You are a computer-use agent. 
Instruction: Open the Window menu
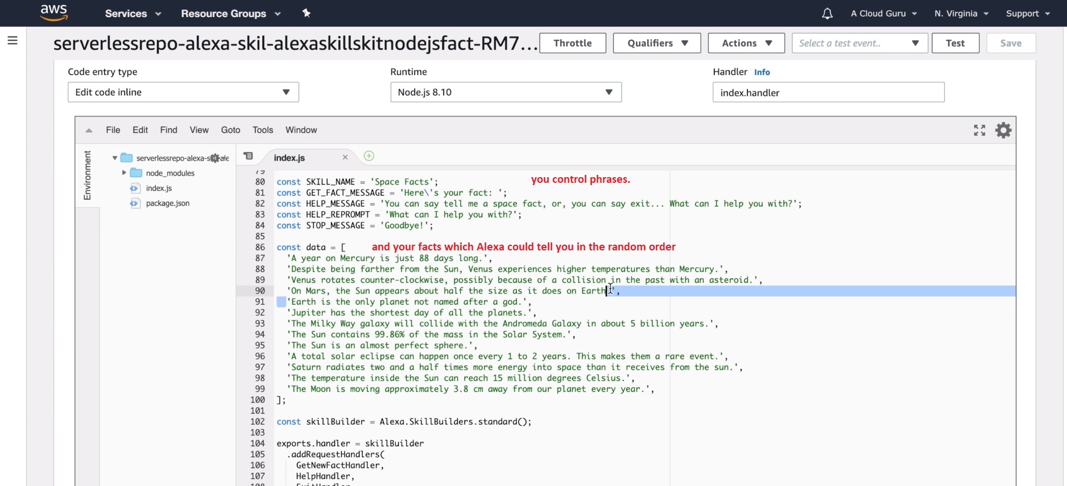tap(301, 130)
